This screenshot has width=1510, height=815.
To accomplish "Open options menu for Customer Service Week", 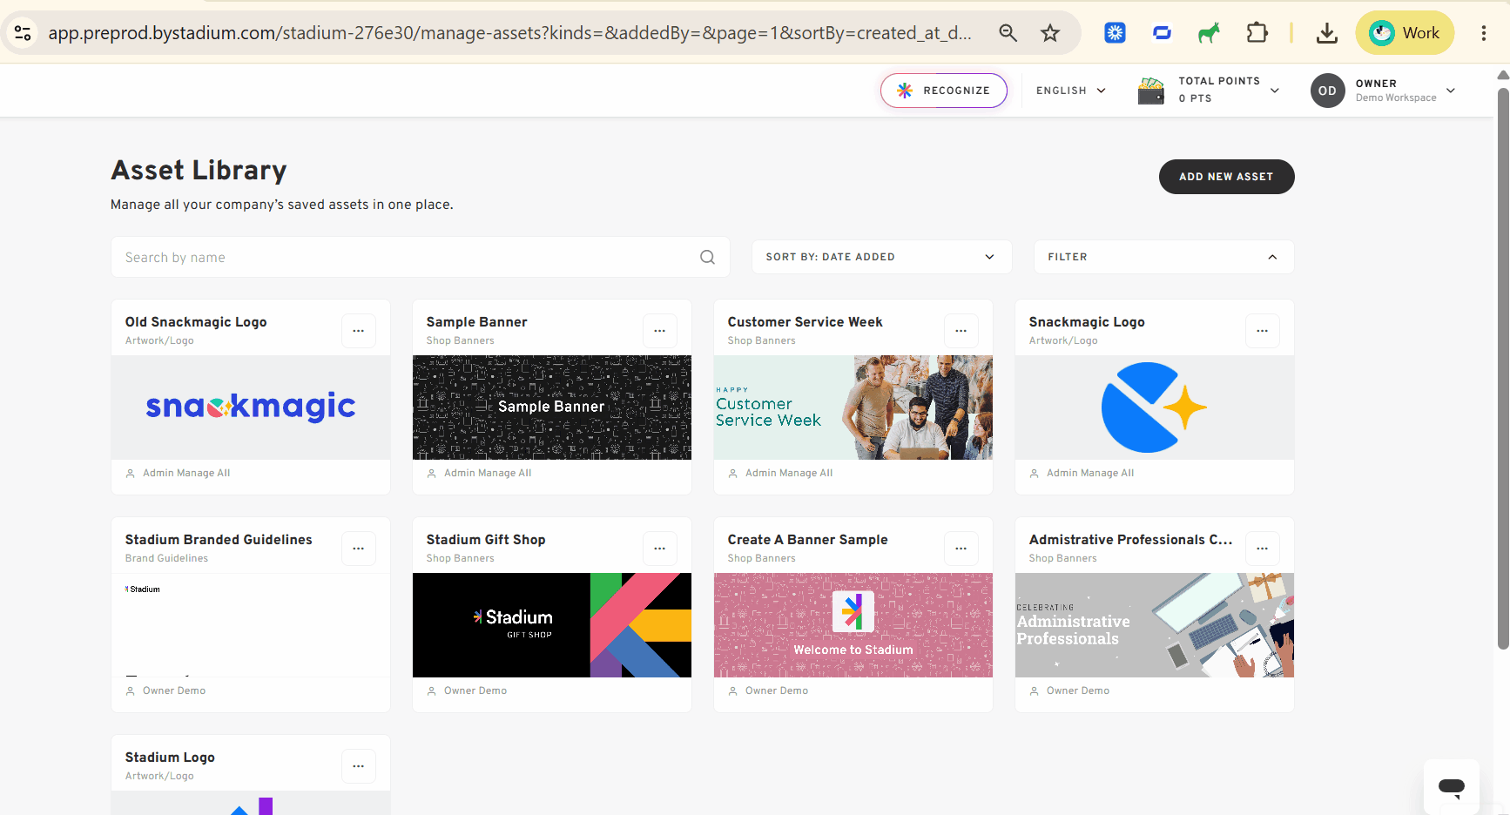I will click(961, 331).
